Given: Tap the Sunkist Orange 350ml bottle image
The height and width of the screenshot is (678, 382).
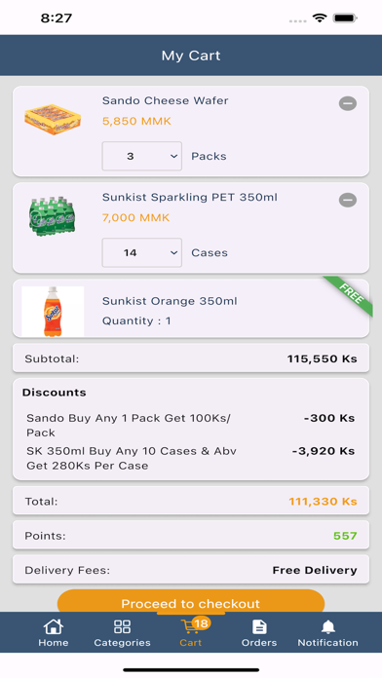Looking at the screenshot, I should click(53, 311).
